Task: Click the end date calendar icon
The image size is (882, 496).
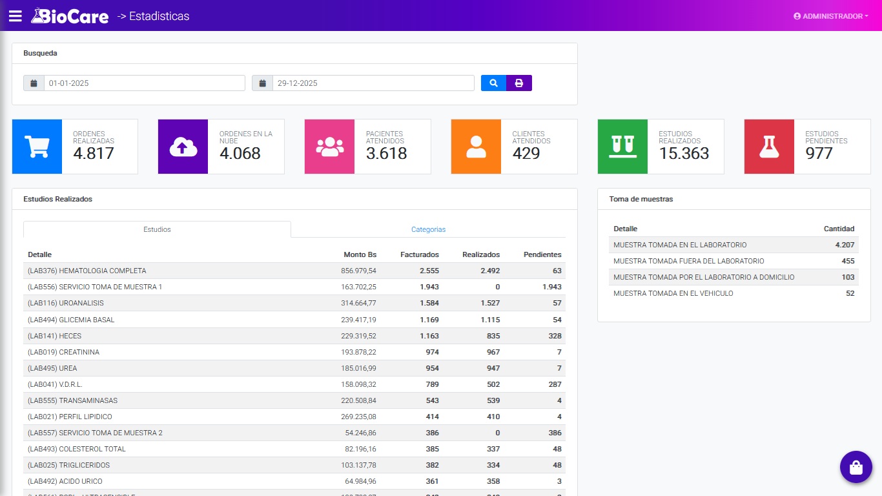Action: coord(263,83)
